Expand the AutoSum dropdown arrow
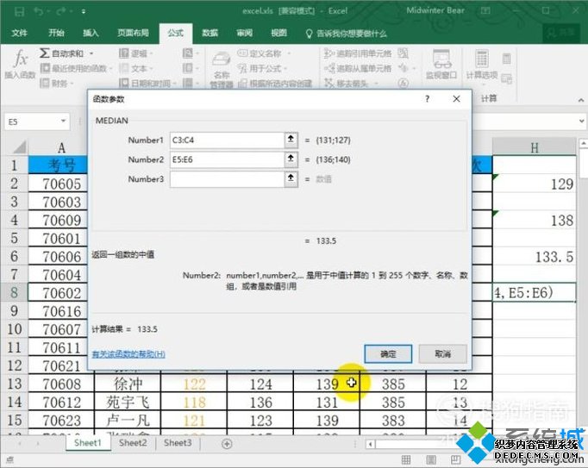Screen dimensions: 588x468 pos(91,53)
